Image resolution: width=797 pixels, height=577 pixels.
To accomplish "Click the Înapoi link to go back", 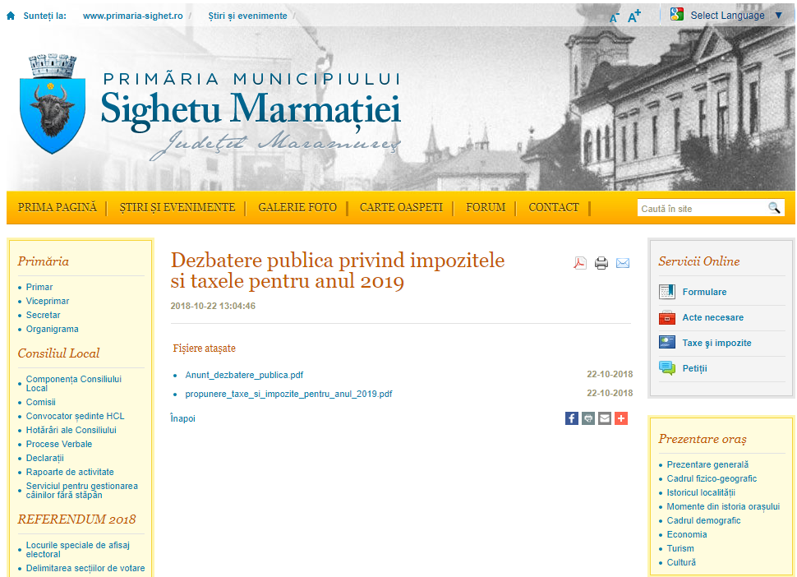I will 182,418.
